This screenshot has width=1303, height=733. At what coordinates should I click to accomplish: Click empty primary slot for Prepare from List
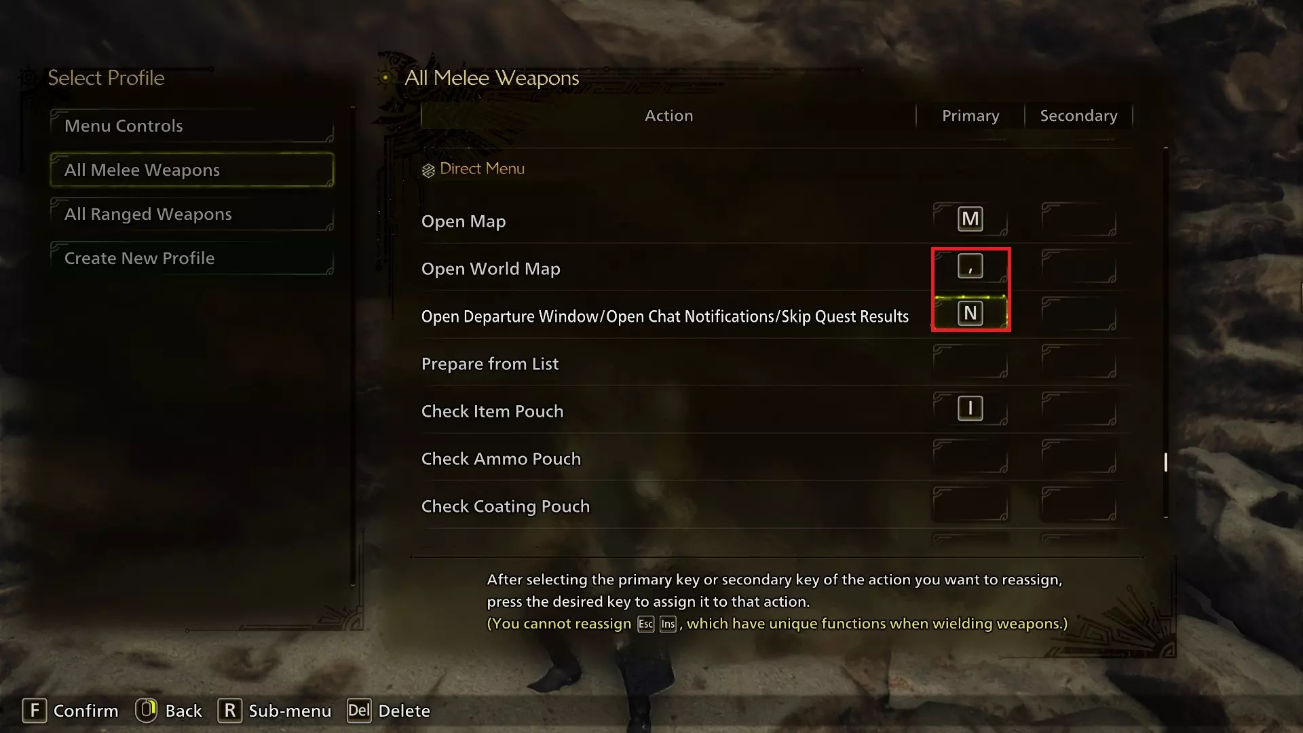[970, 362]
